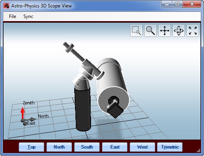Click the fit-to-window expand arrows icon
Screen dimensions: 204x156
[193, 30]
